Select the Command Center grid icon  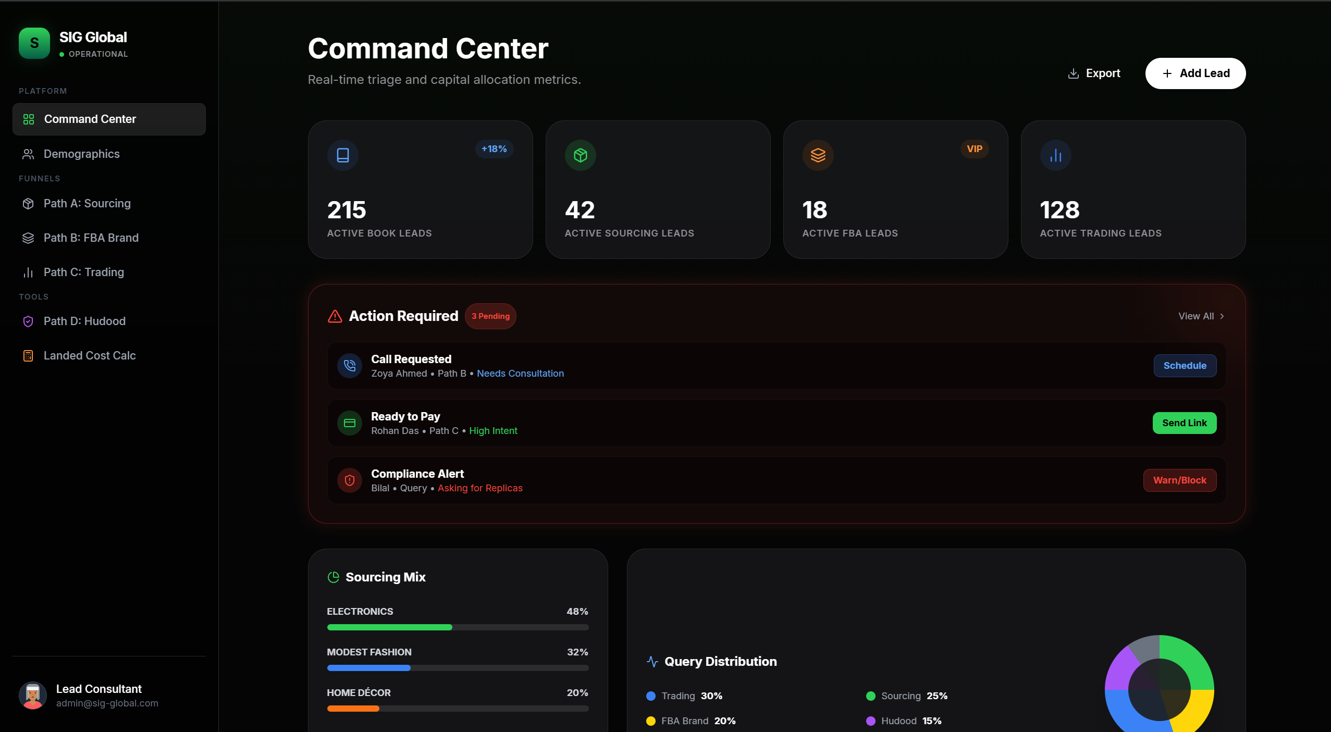(x=29, y=119)
